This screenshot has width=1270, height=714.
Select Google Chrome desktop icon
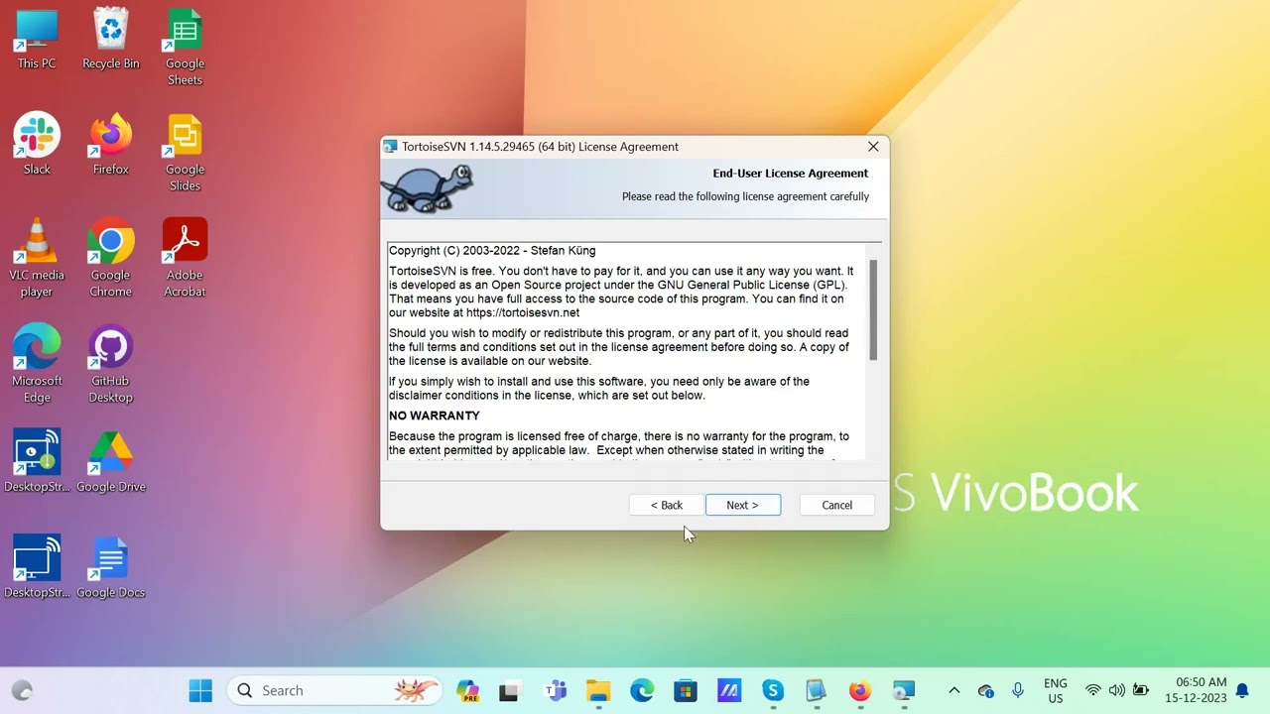[x=111, y=258]
